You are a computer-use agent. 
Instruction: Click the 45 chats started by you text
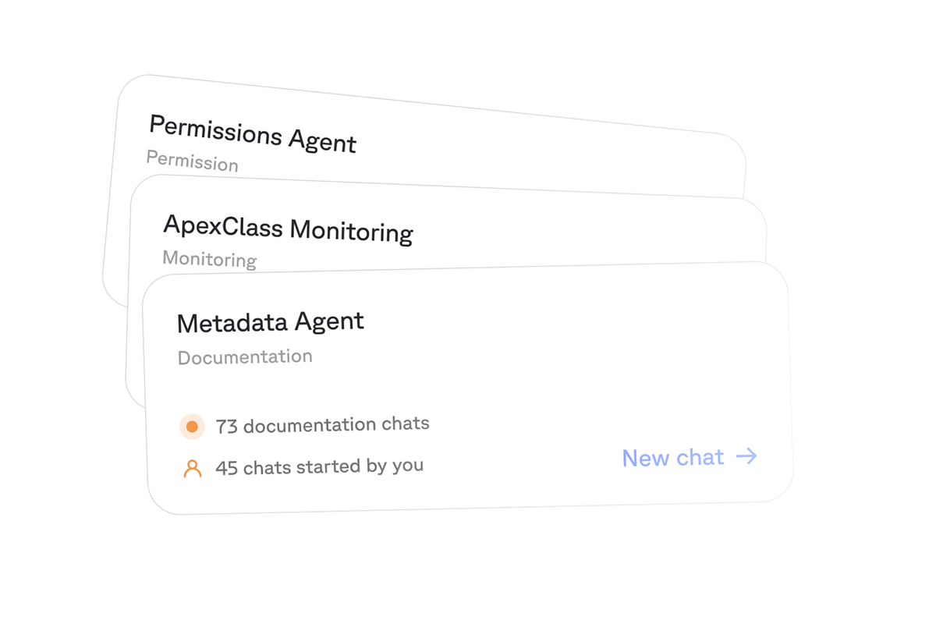tap(319, 467)
